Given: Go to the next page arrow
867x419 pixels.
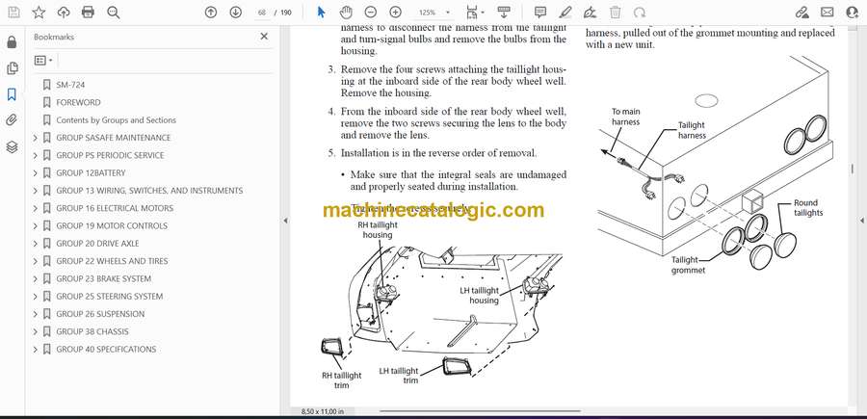Looking at the screenshot, I should 236,13.
